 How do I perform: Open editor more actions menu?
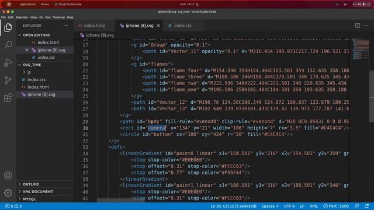coord(366,26)
